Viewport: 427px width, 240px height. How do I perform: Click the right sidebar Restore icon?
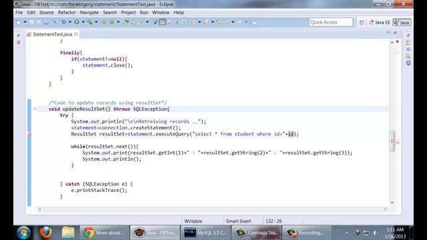408,35
